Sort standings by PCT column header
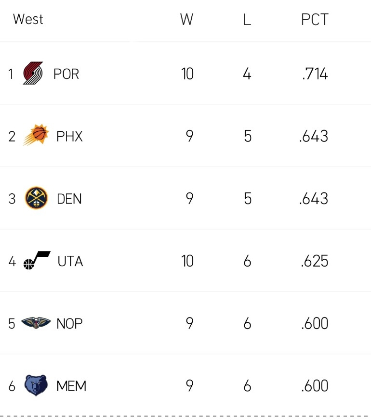 point(315,19)
